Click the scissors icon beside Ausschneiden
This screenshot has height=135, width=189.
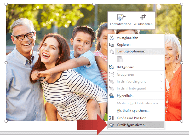click(x=112, y=38)
